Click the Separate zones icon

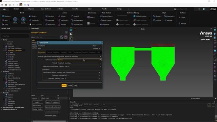pos(46,20)
